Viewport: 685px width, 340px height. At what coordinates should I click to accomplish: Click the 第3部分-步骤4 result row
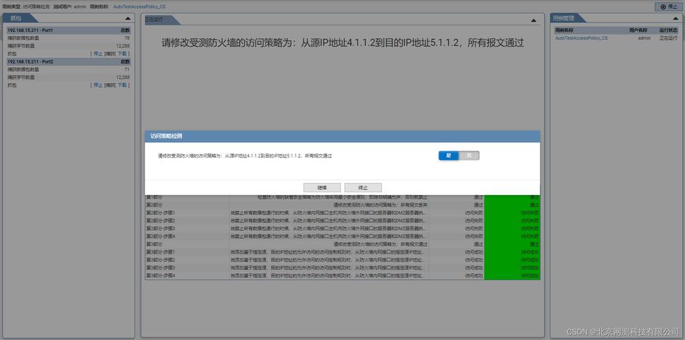pyautogui.click(x=342, y=275)
